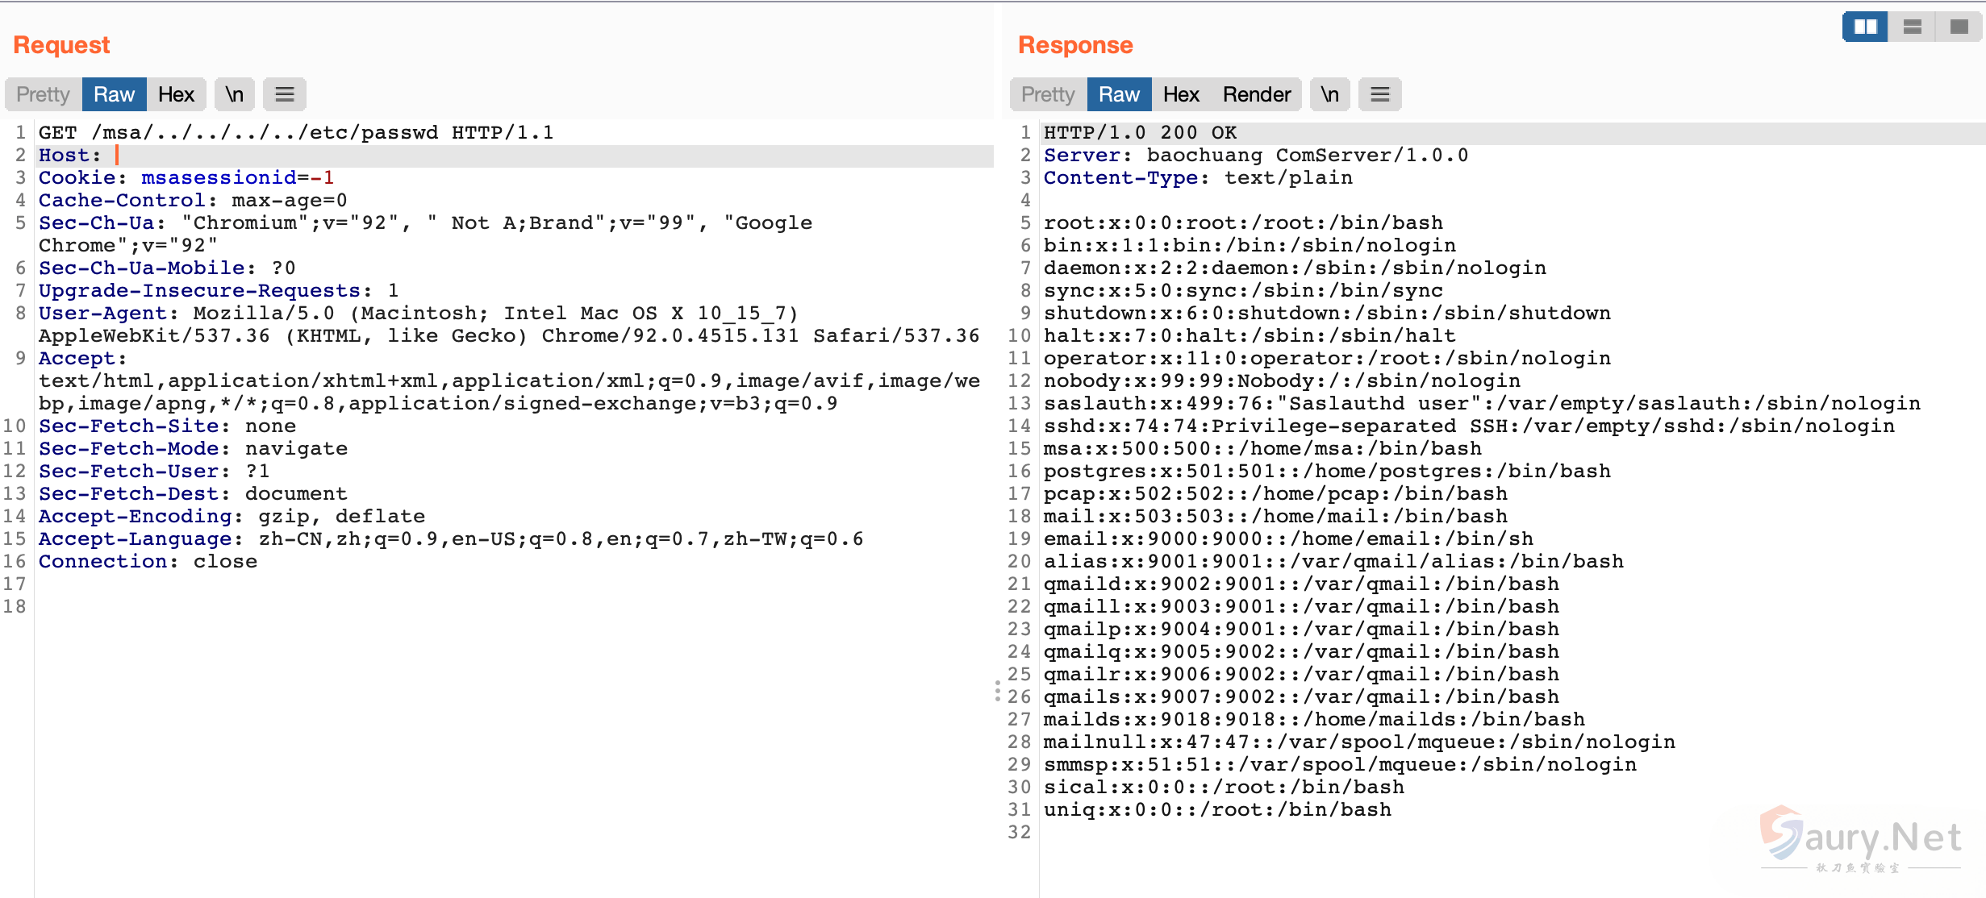
Task: Click the Response panel heading
Action: click(1075, 45)
